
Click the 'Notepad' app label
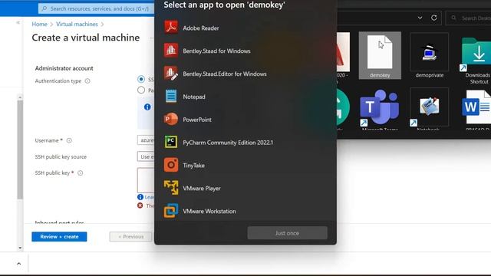coord(194,97)
